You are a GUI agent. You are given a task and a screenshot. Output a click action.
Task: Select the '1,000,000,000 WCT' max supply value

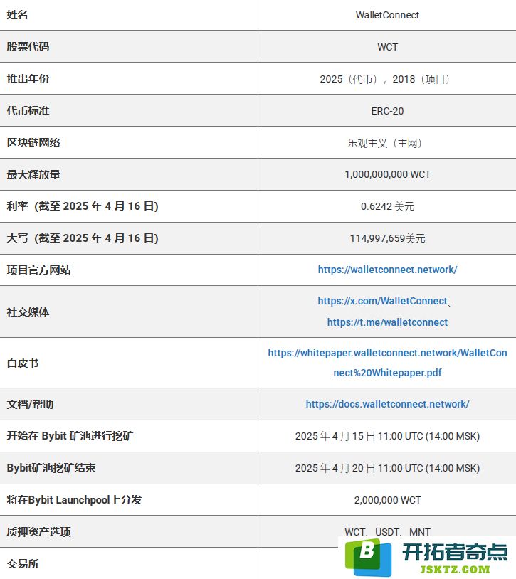pos(387,174)
